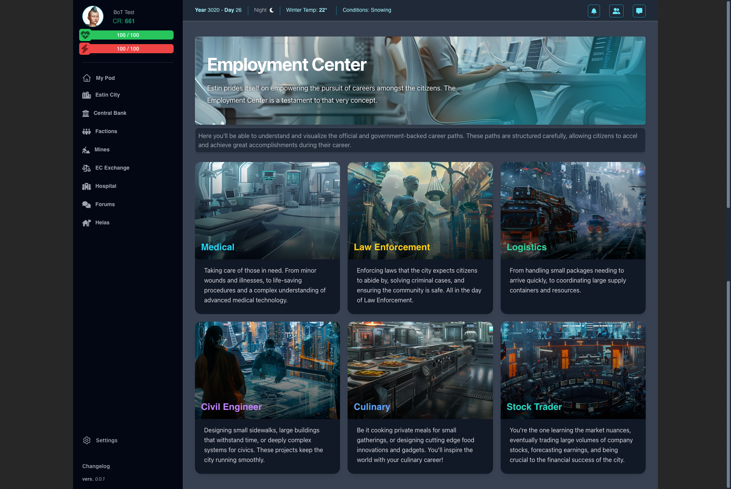Select the Medical career card title
Screen dimensions: 731x489
click(218, 247)
